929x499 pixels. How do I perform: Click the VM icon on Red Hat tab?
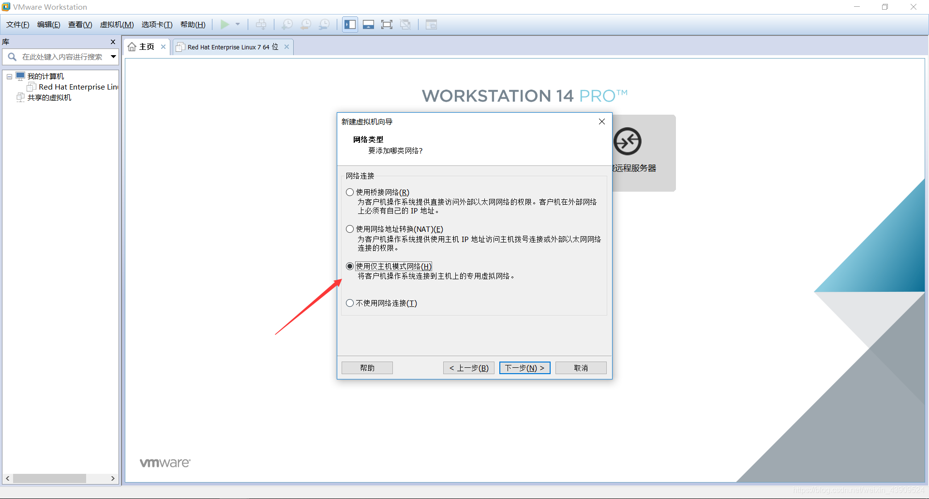(x=180, y=47)
